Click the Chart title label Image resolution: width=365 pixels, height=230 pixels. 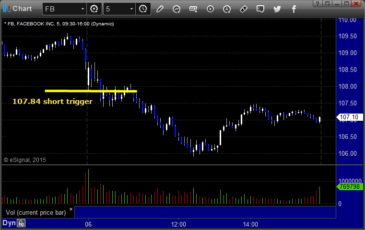tap(22, 9)
